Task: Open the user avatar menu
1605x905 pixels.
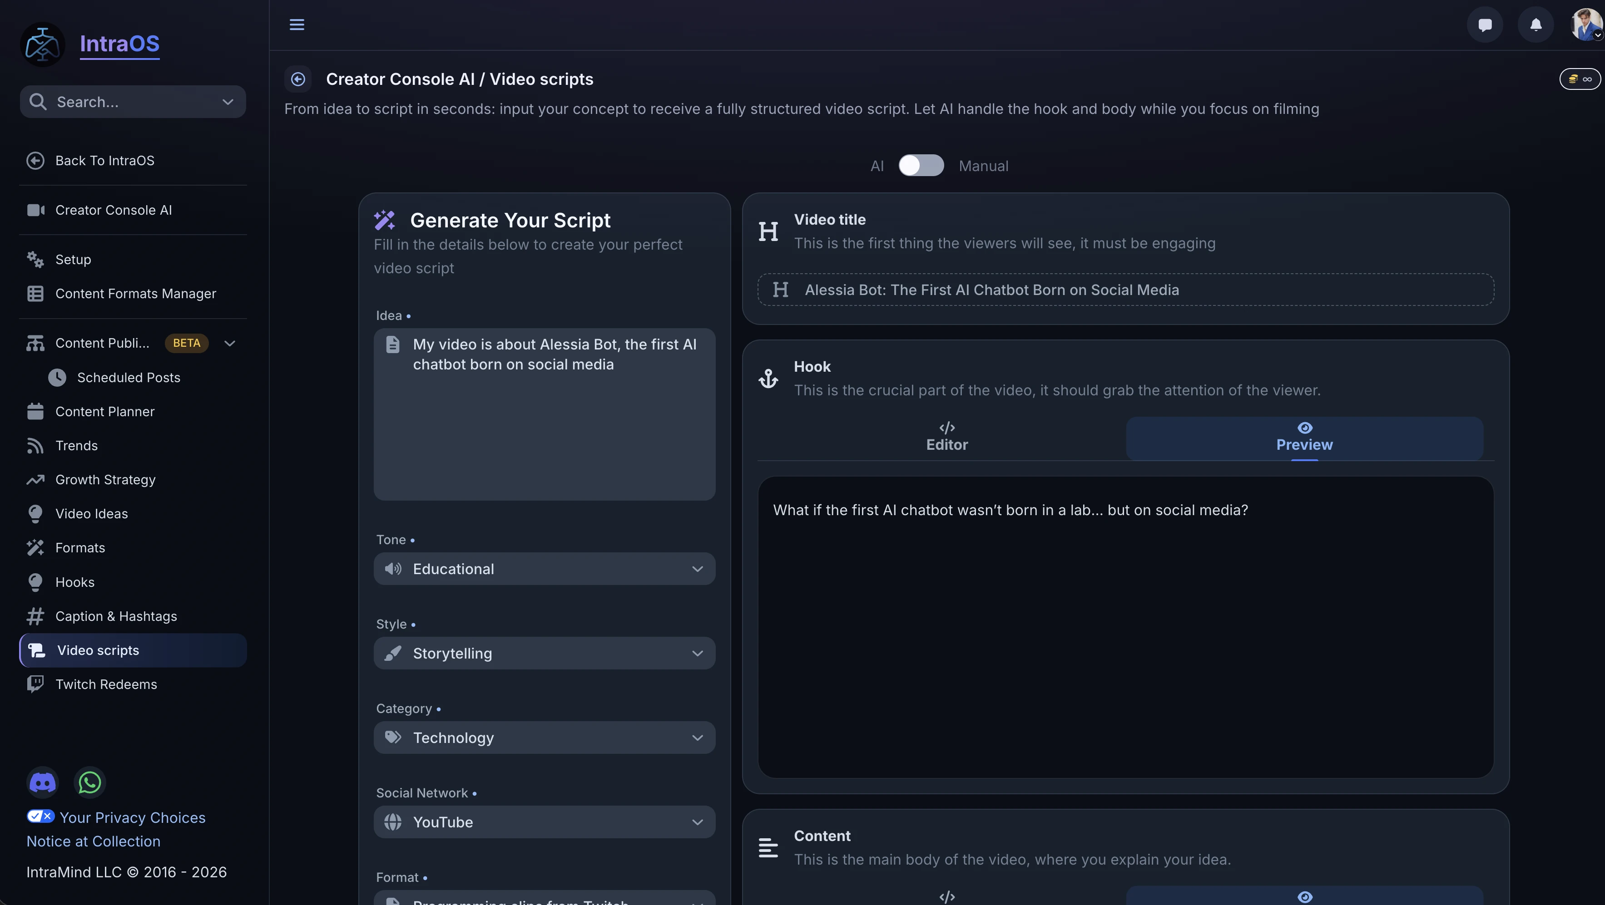Action: [x=1586, y=25]
